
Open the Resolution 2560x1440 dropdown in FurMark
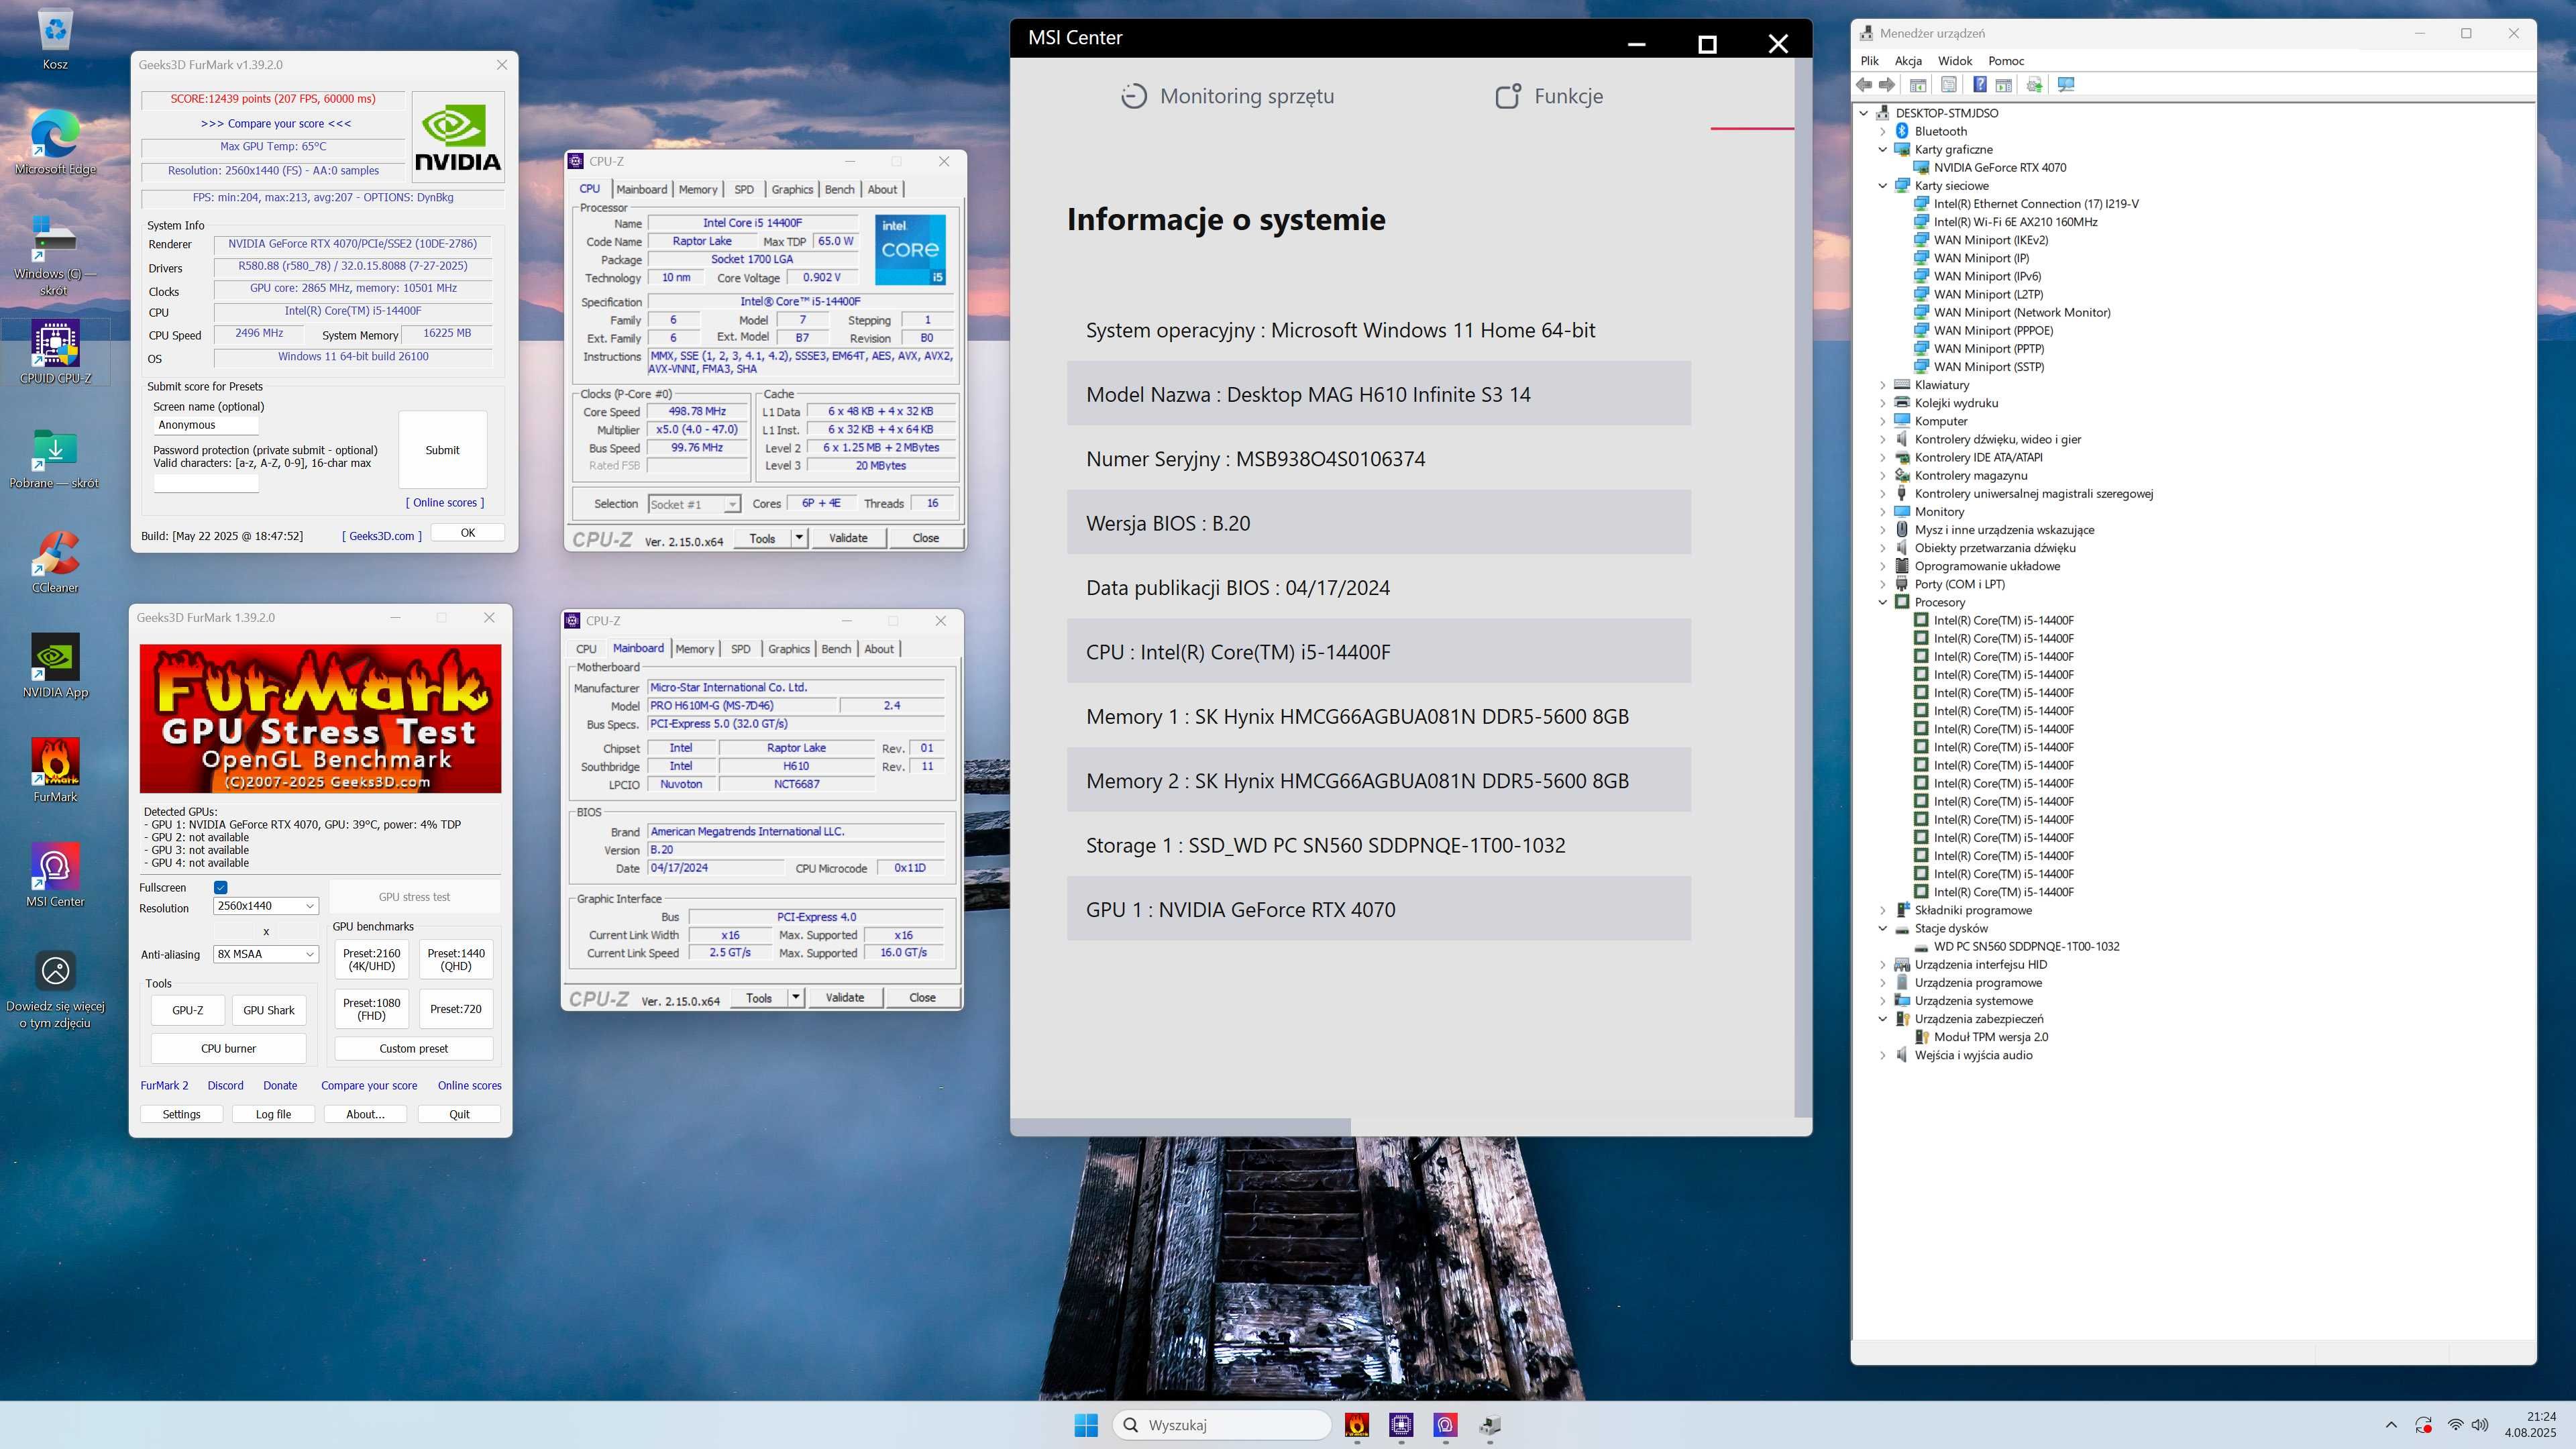pos(266,906)
